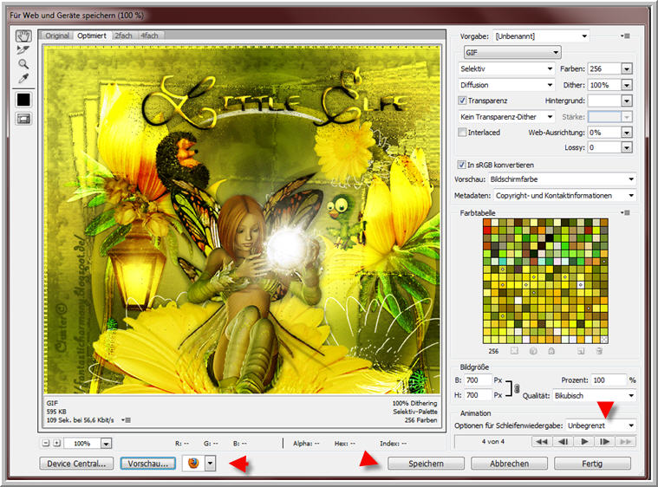Click the Vorschau button
The height and width of the screenshot is (487, 658).
148,464
